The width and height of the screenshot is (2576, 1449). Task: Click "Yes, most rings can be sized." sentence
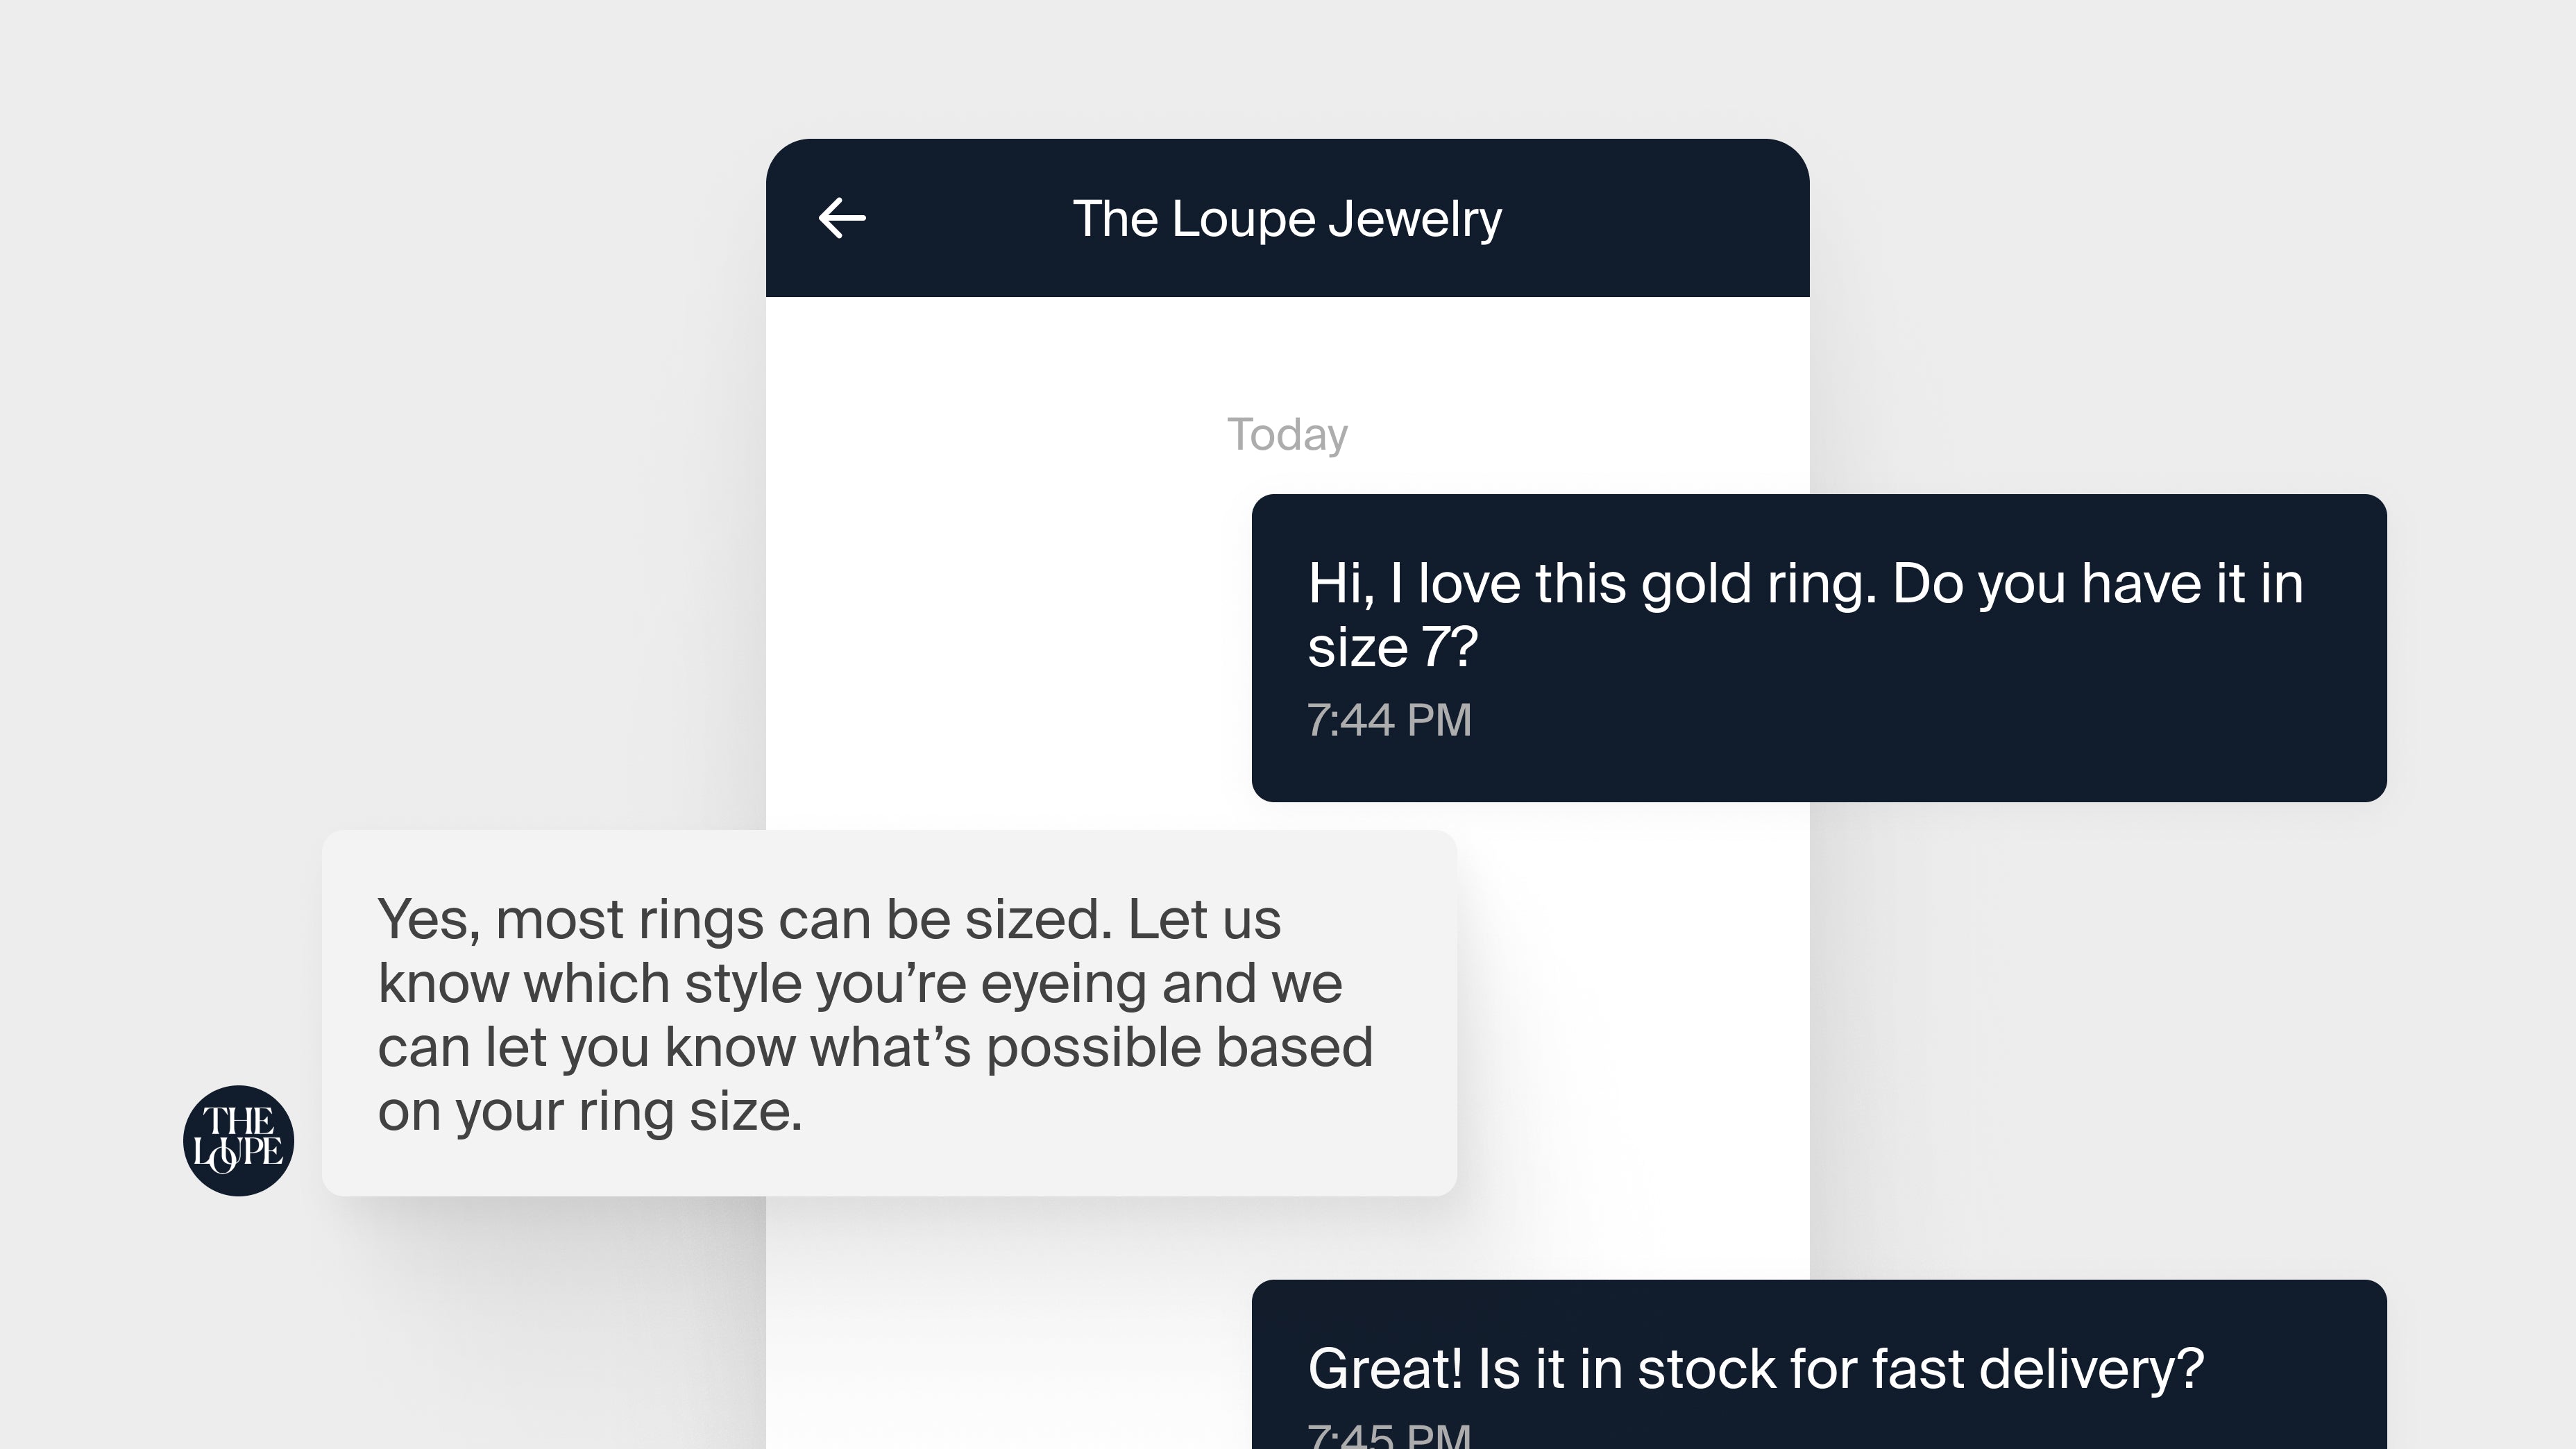pos(744,919)
